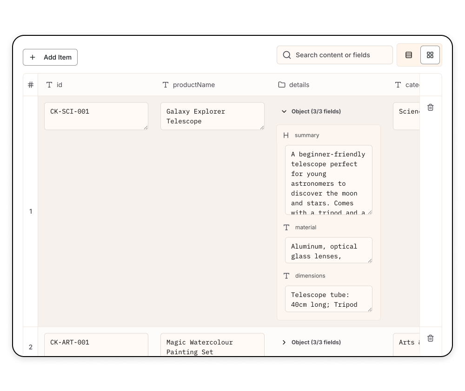Click the Add Item button
This screenshot has height=391, width=465.
click(x=50, y=57)
